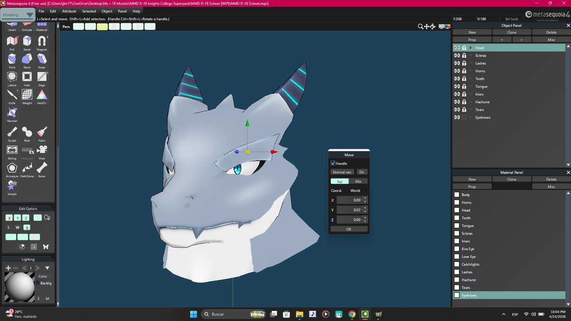Image resolution: width=571 pixels, height=321 pixels.
Task: Open the Panel menu
Action: pos(122,11)
